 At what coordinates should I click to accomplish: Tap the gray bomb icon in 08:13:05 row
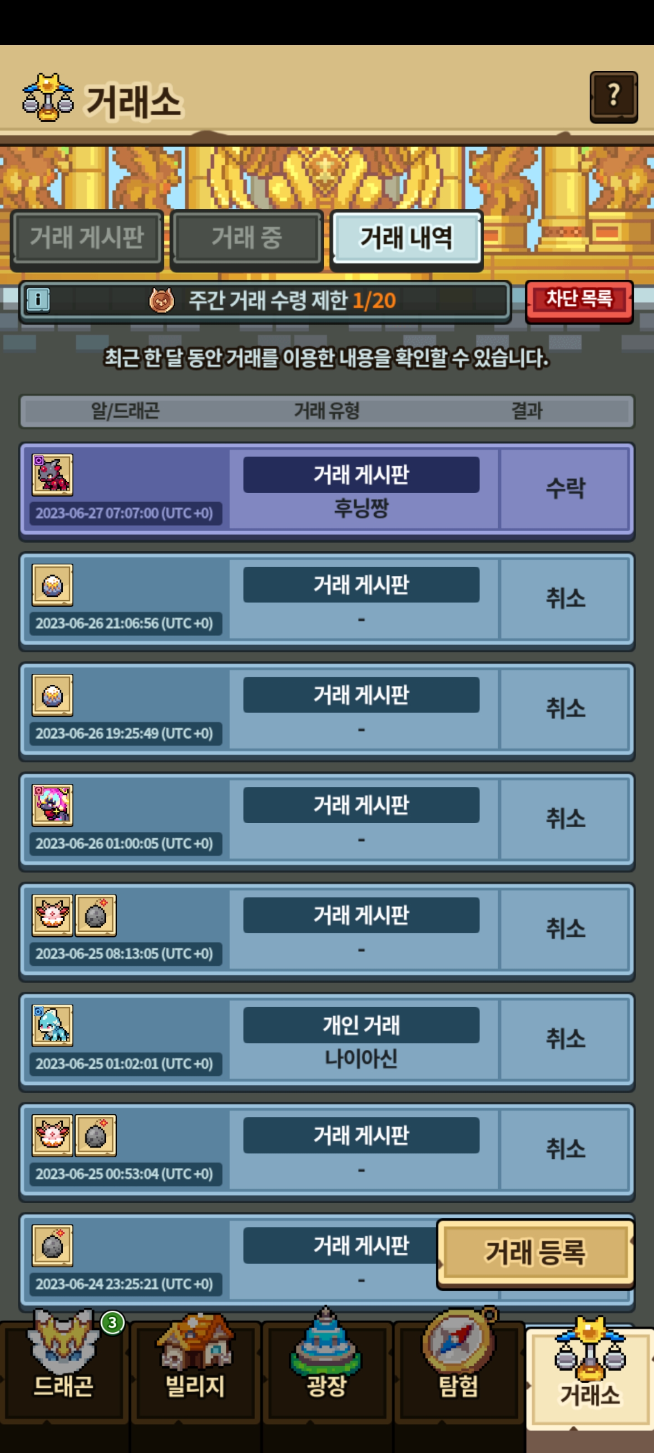point(96,915)
